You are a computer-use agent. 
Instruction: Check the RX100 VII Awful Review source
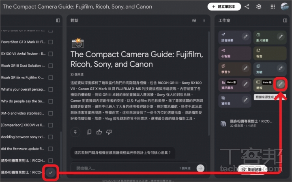(x=50, y=54)
